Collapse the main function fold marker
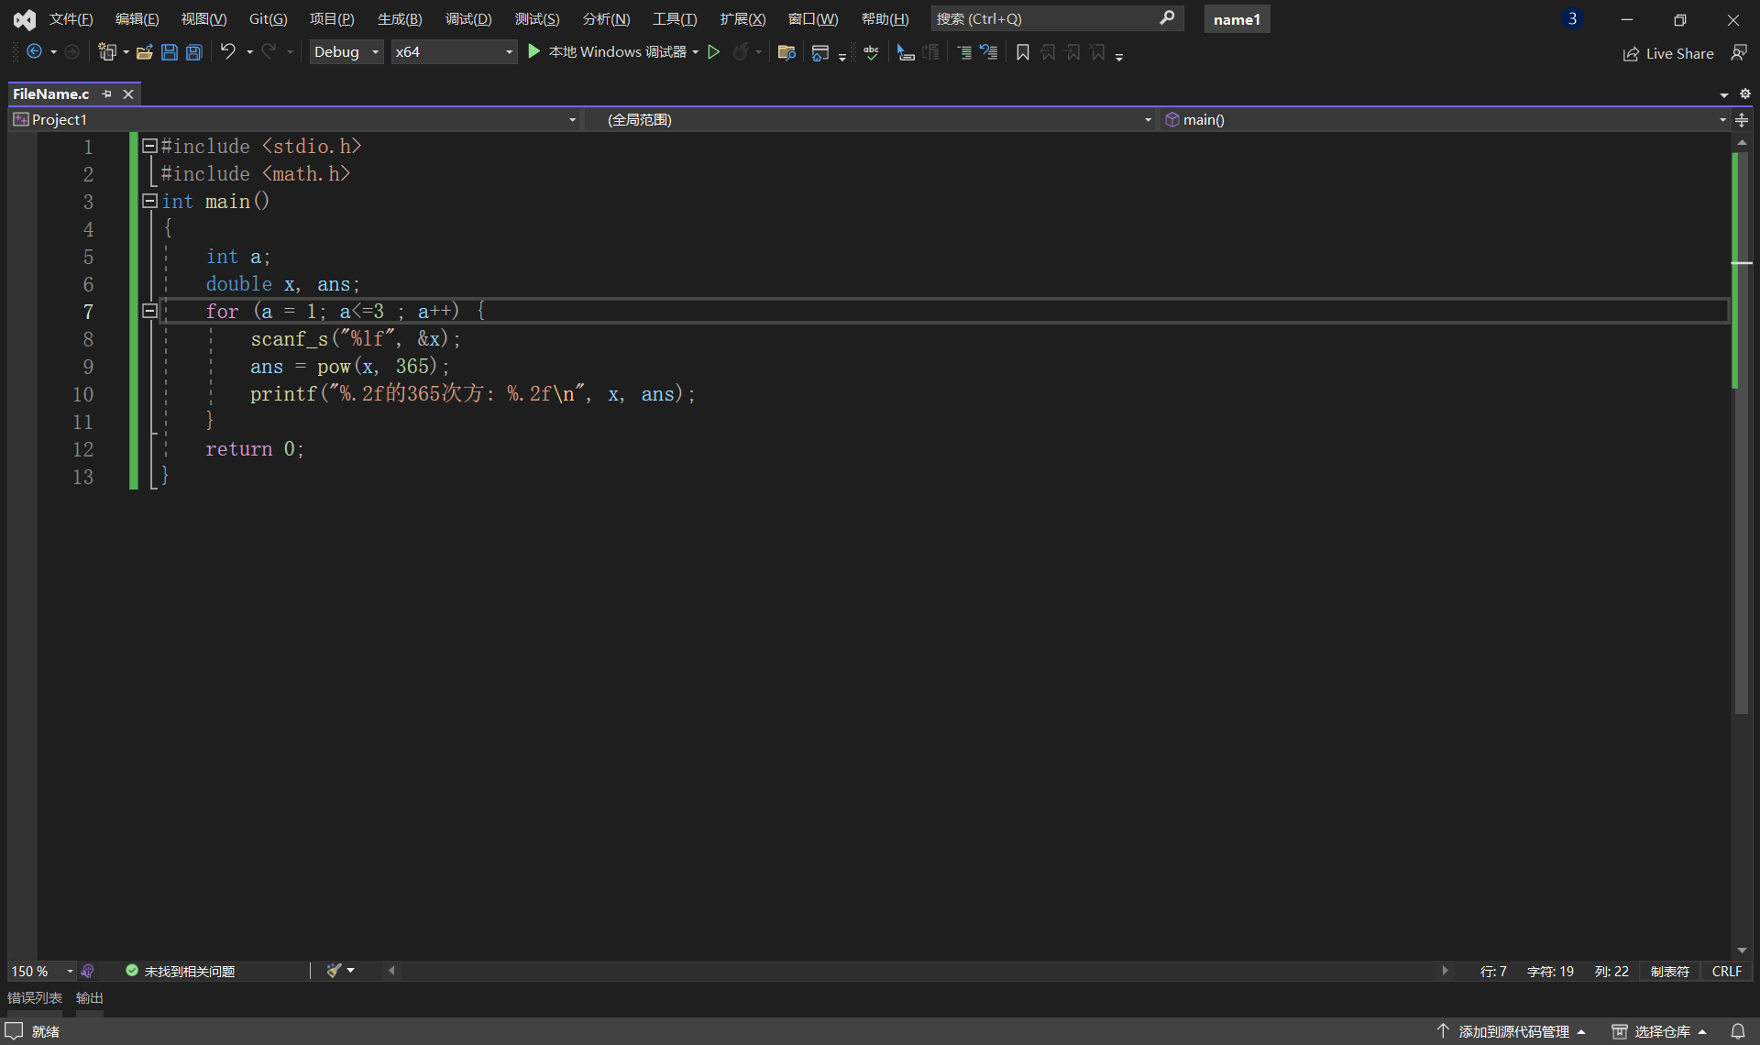 point(149,201)
